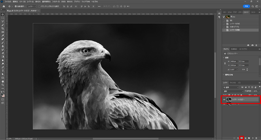Image resolution: width=261 pixels, height=140 pixels.
Task: Open the auto-select レイヤー dropdown
Action: pyautogui.click(x=32, y=6)
